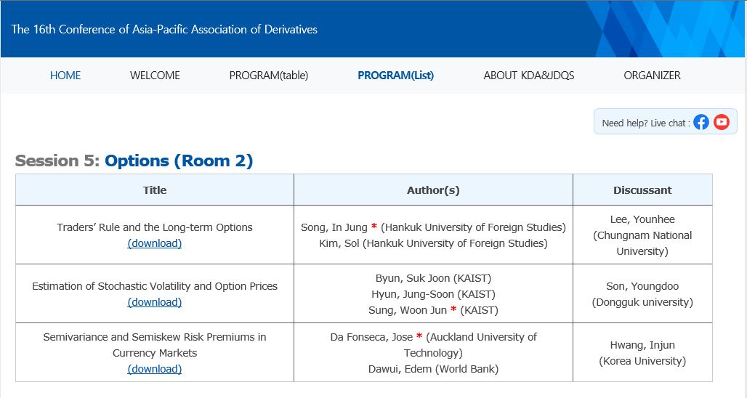Open the ORGANIZER page

(x=653, y=76)
